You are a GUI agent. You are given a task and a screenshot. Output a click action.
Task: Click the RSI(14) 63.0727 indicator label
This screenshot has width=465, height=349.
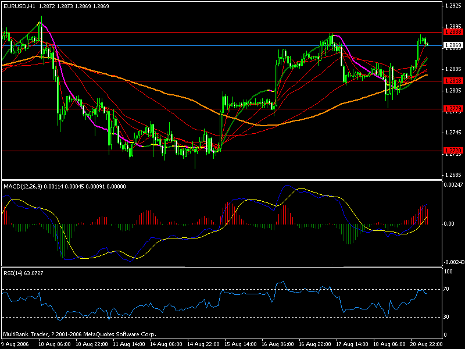click(23, 273)
